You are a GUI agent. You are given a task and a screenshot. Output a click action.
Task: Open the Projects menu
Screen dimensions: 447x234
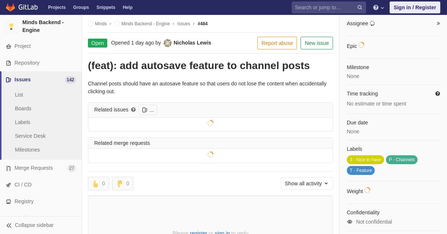click(x=57, y=7)
